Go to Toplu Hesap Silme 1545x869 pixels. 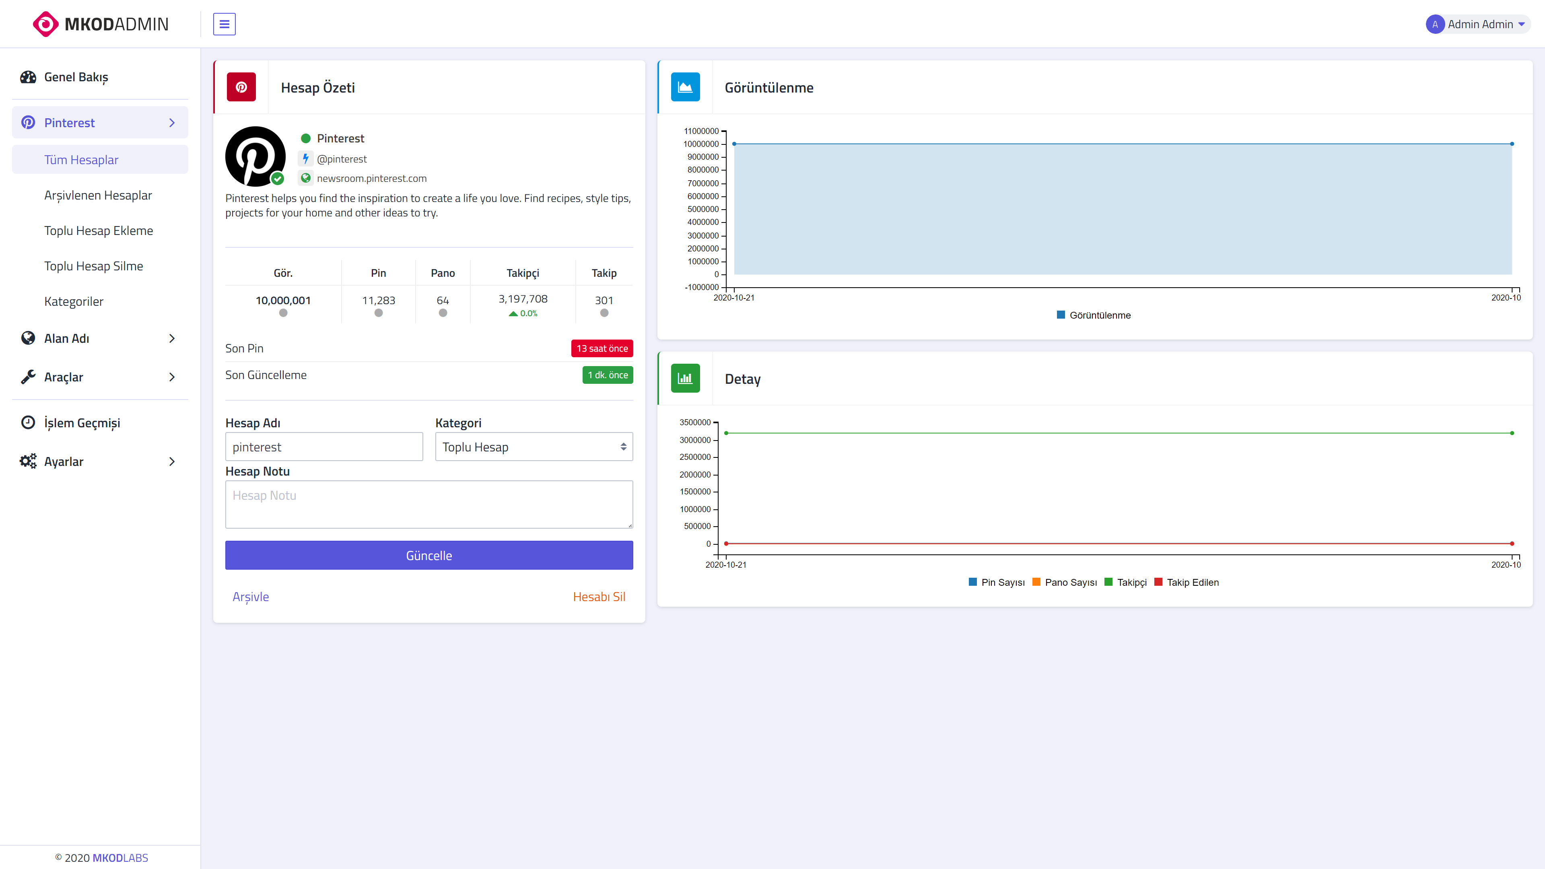[100, 266]
